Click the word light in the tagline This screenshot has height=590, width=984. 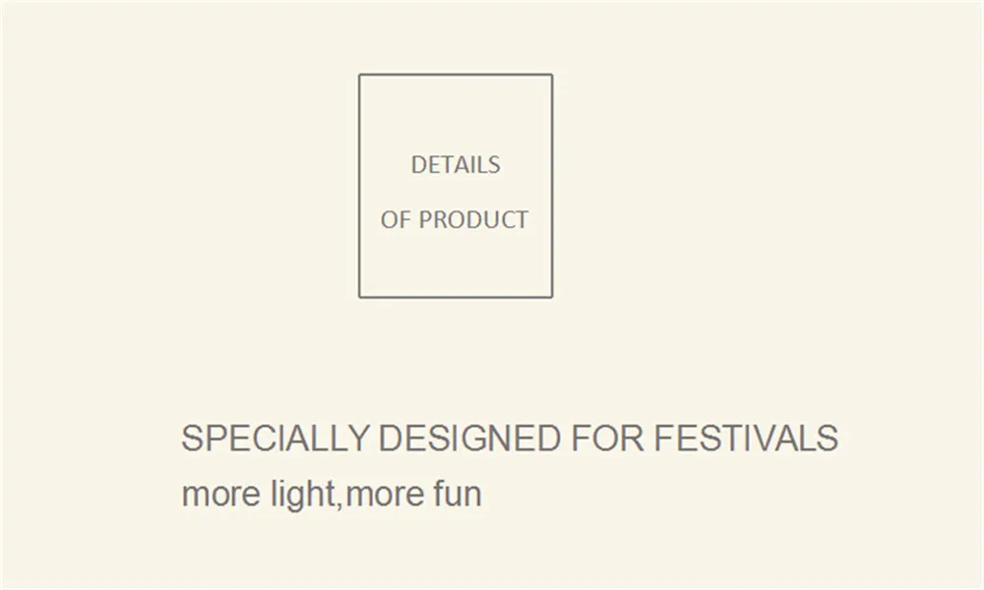(x=303, y=494)
